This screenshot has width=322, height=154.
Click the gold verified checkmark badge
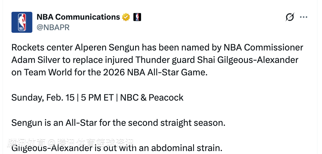[126, 17]
